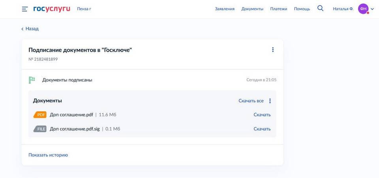Open the search magnifier icon
Viewport: 379px width, 178px height.
320,8
